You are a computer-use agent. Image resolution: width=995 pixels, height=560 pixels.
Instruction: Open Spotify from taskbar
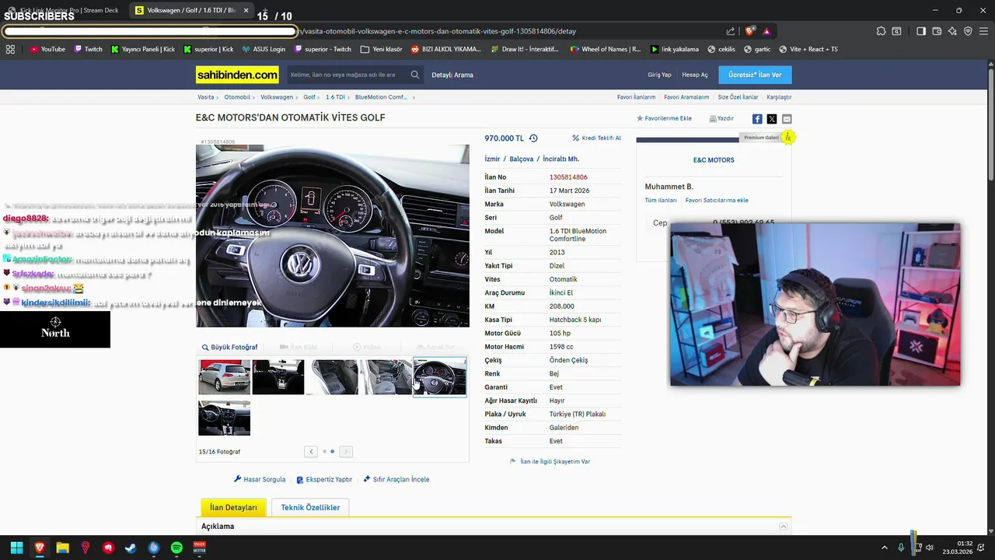click(x=176, y=548)
